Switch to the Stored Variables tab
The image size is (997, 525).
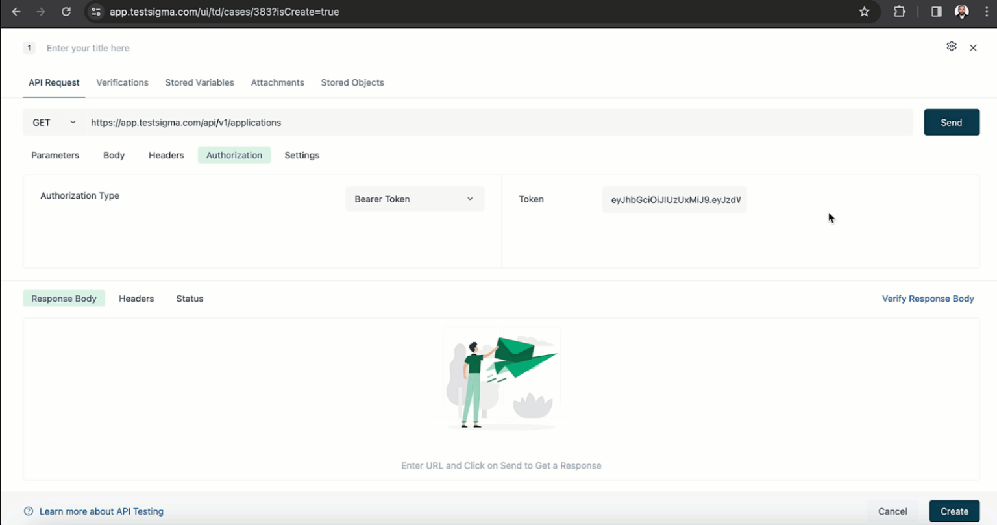pyautogui.click(x=199, y=82)
